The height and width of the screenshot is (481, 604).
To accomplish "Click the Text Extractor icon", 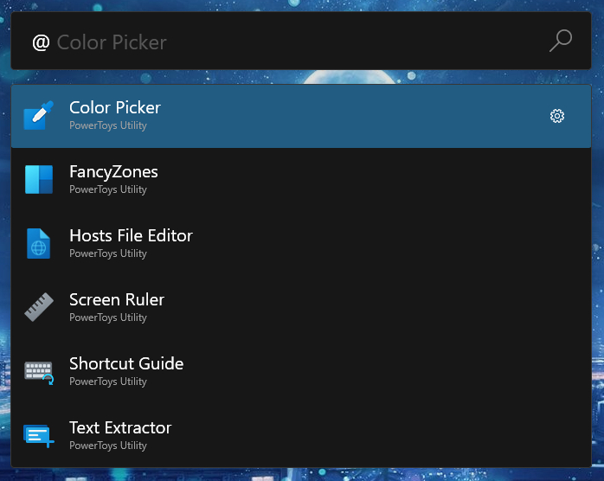I will pos(38,435).
